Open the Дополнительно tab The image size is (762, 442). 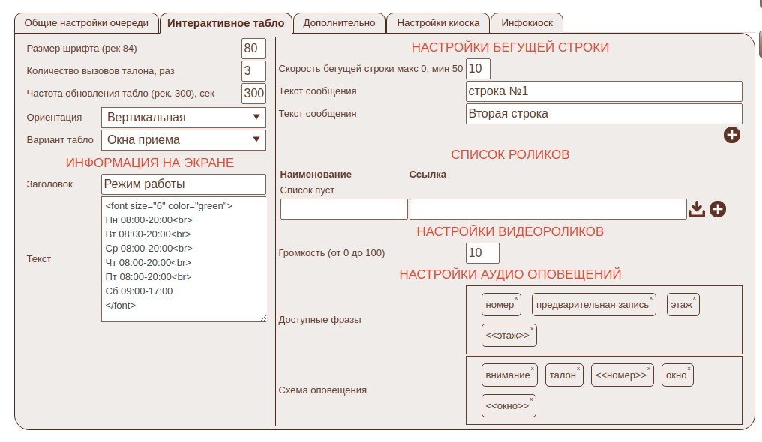point(339,23)
